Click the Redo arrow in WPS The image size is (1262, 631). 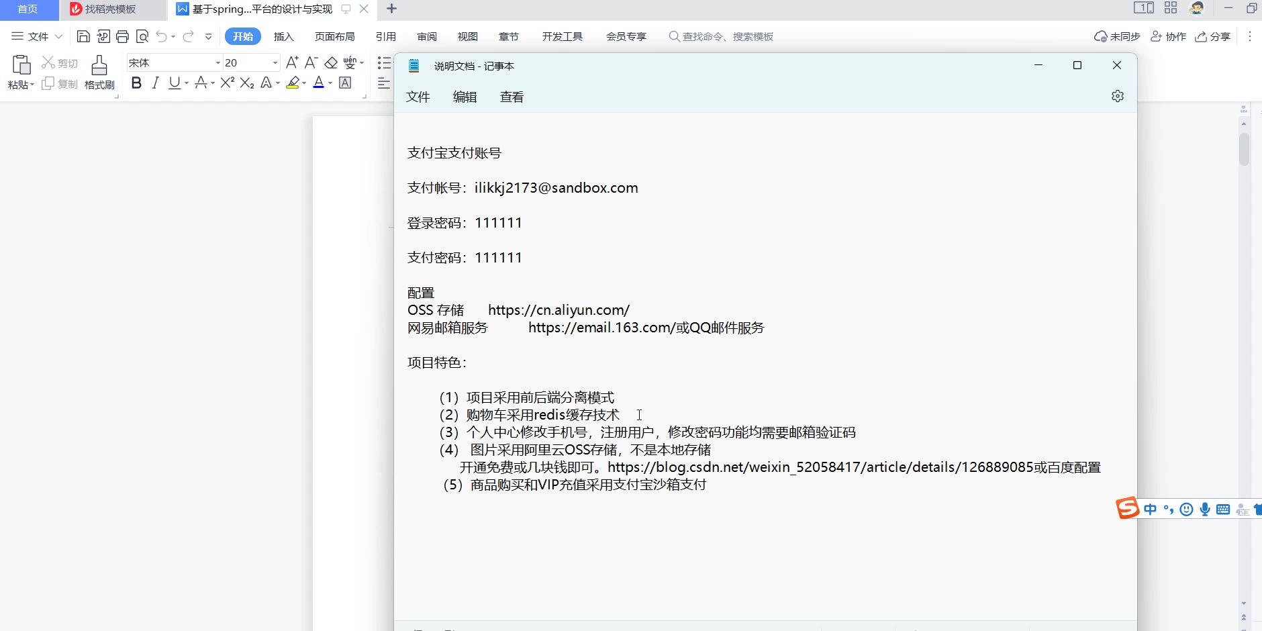click(x=189, y=36)
